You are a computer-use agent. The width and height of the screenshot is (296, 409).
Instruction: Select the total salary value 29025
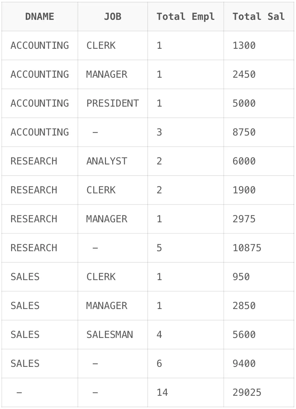pos(259,393)
